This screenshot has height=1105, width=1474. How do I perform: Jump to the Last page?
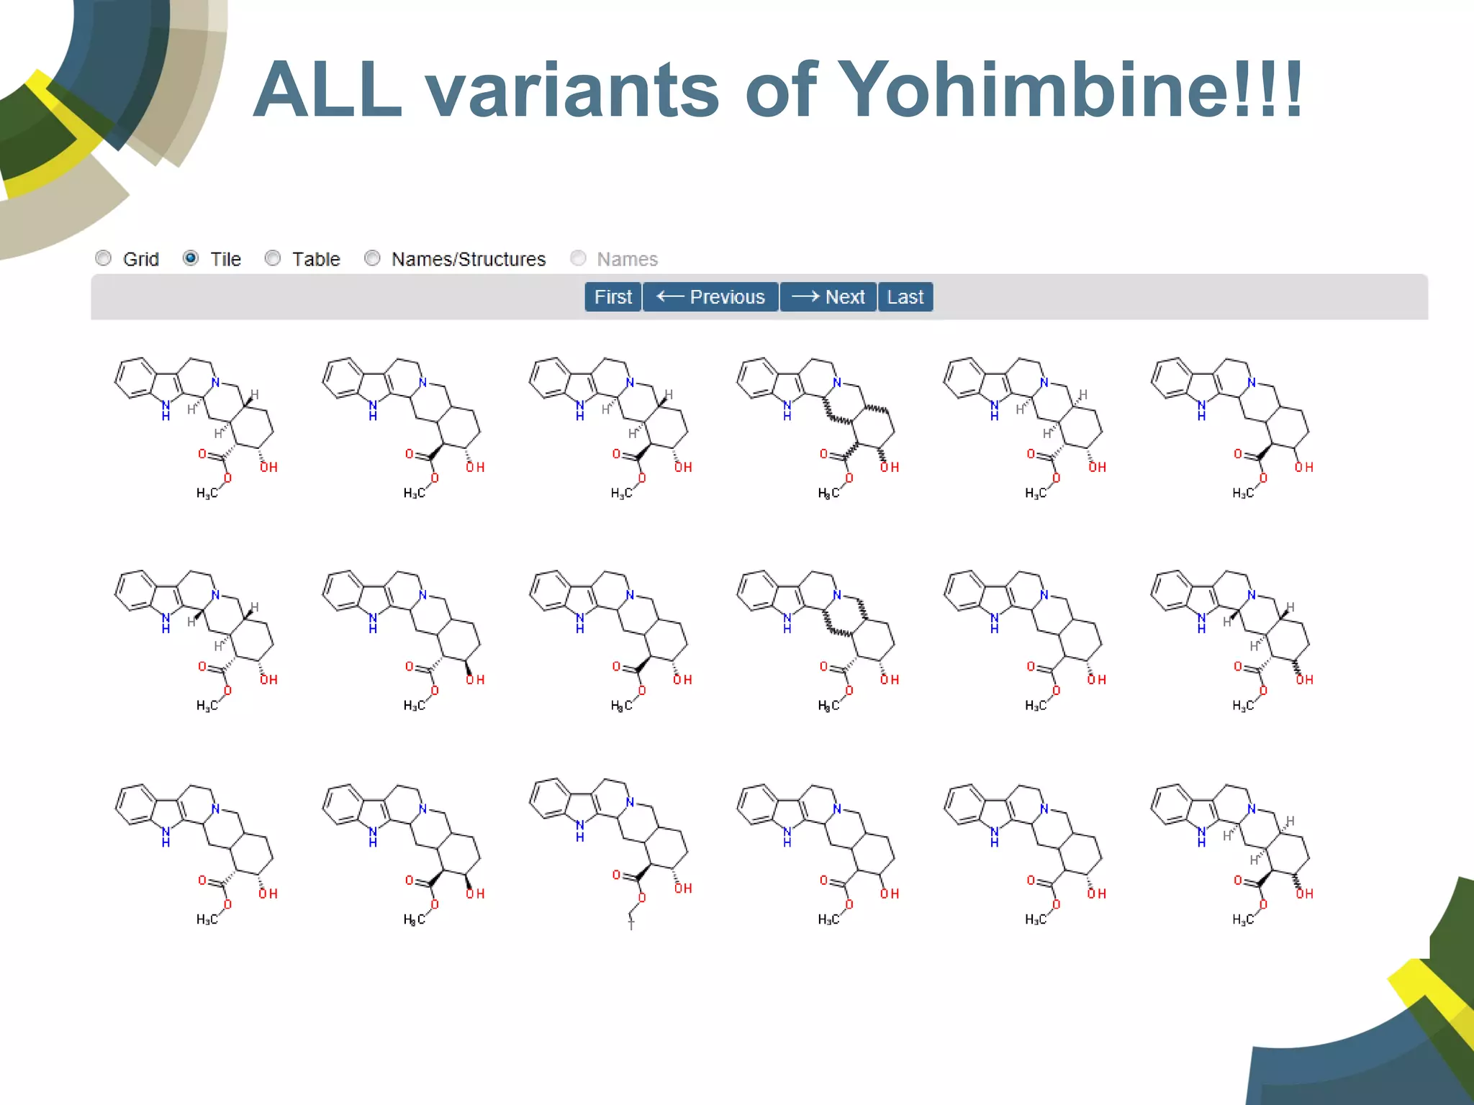905,297
